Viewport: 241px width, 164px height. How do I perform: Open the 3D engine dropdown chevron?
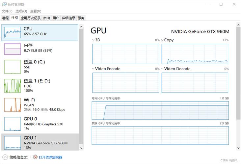click(93, 40)
